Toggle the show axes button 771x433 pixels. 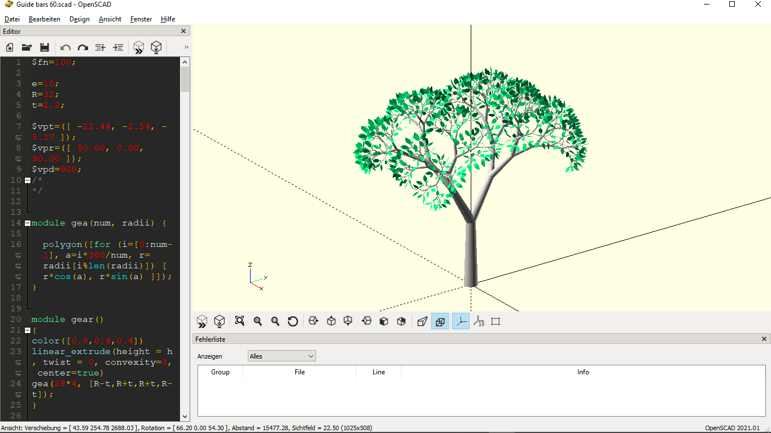[x=461, y=321]
